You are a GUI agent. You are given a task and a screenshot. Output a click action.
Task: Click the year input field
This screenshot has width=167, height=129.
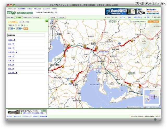tap(10, 25)
